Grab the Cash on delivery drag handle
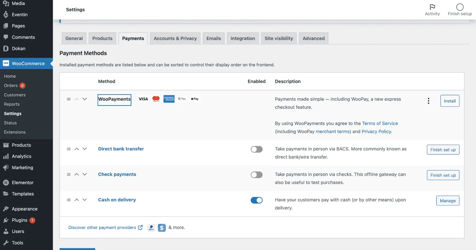The height and width of the screenshot is (250, 476). [x=69, y=200]
